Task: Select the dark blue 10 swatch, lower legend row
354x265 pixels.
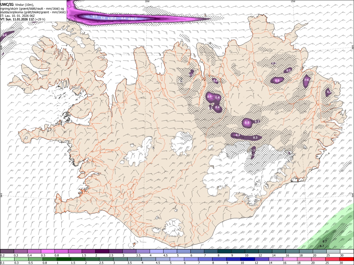Action: tap(247, 259)
